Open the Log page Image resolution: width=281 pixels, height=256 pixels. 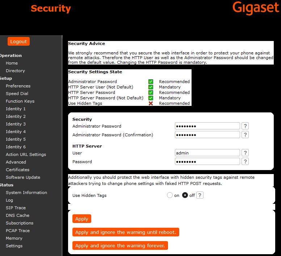[9, 200]
